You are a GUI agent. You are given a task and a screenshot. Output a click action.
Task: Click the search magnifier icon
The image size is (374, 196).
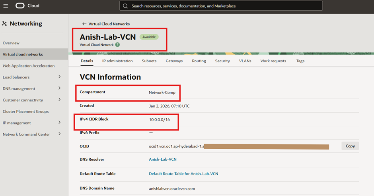[x=126, y=6]
